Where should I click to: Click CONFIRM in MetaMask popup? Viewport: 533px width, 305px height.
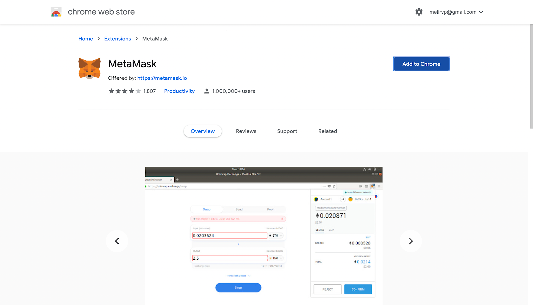(x=358, y=289)
